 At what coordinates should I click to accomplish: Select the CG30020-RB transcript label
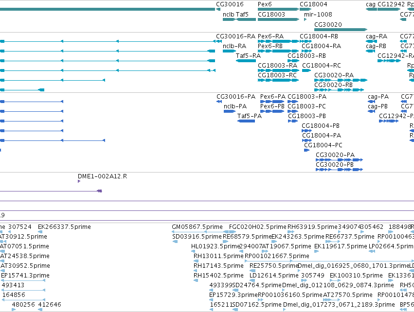pos(333,85)
